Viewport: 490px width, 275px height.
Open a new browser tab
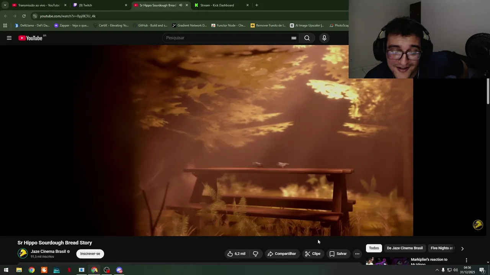[256, 5]
